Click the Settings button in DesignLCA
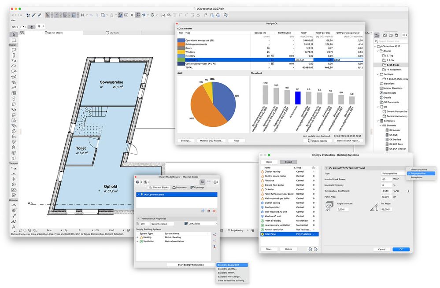This screenshot has width=440, height=288. tap(186, 140)
